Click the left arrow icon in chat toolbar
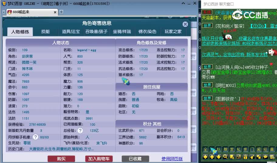The width and height of the screenshot is (277, 163). (x=205, y=157)
